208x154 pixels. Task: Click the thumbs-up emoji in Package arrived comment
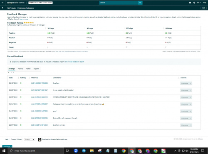point(103,104)
